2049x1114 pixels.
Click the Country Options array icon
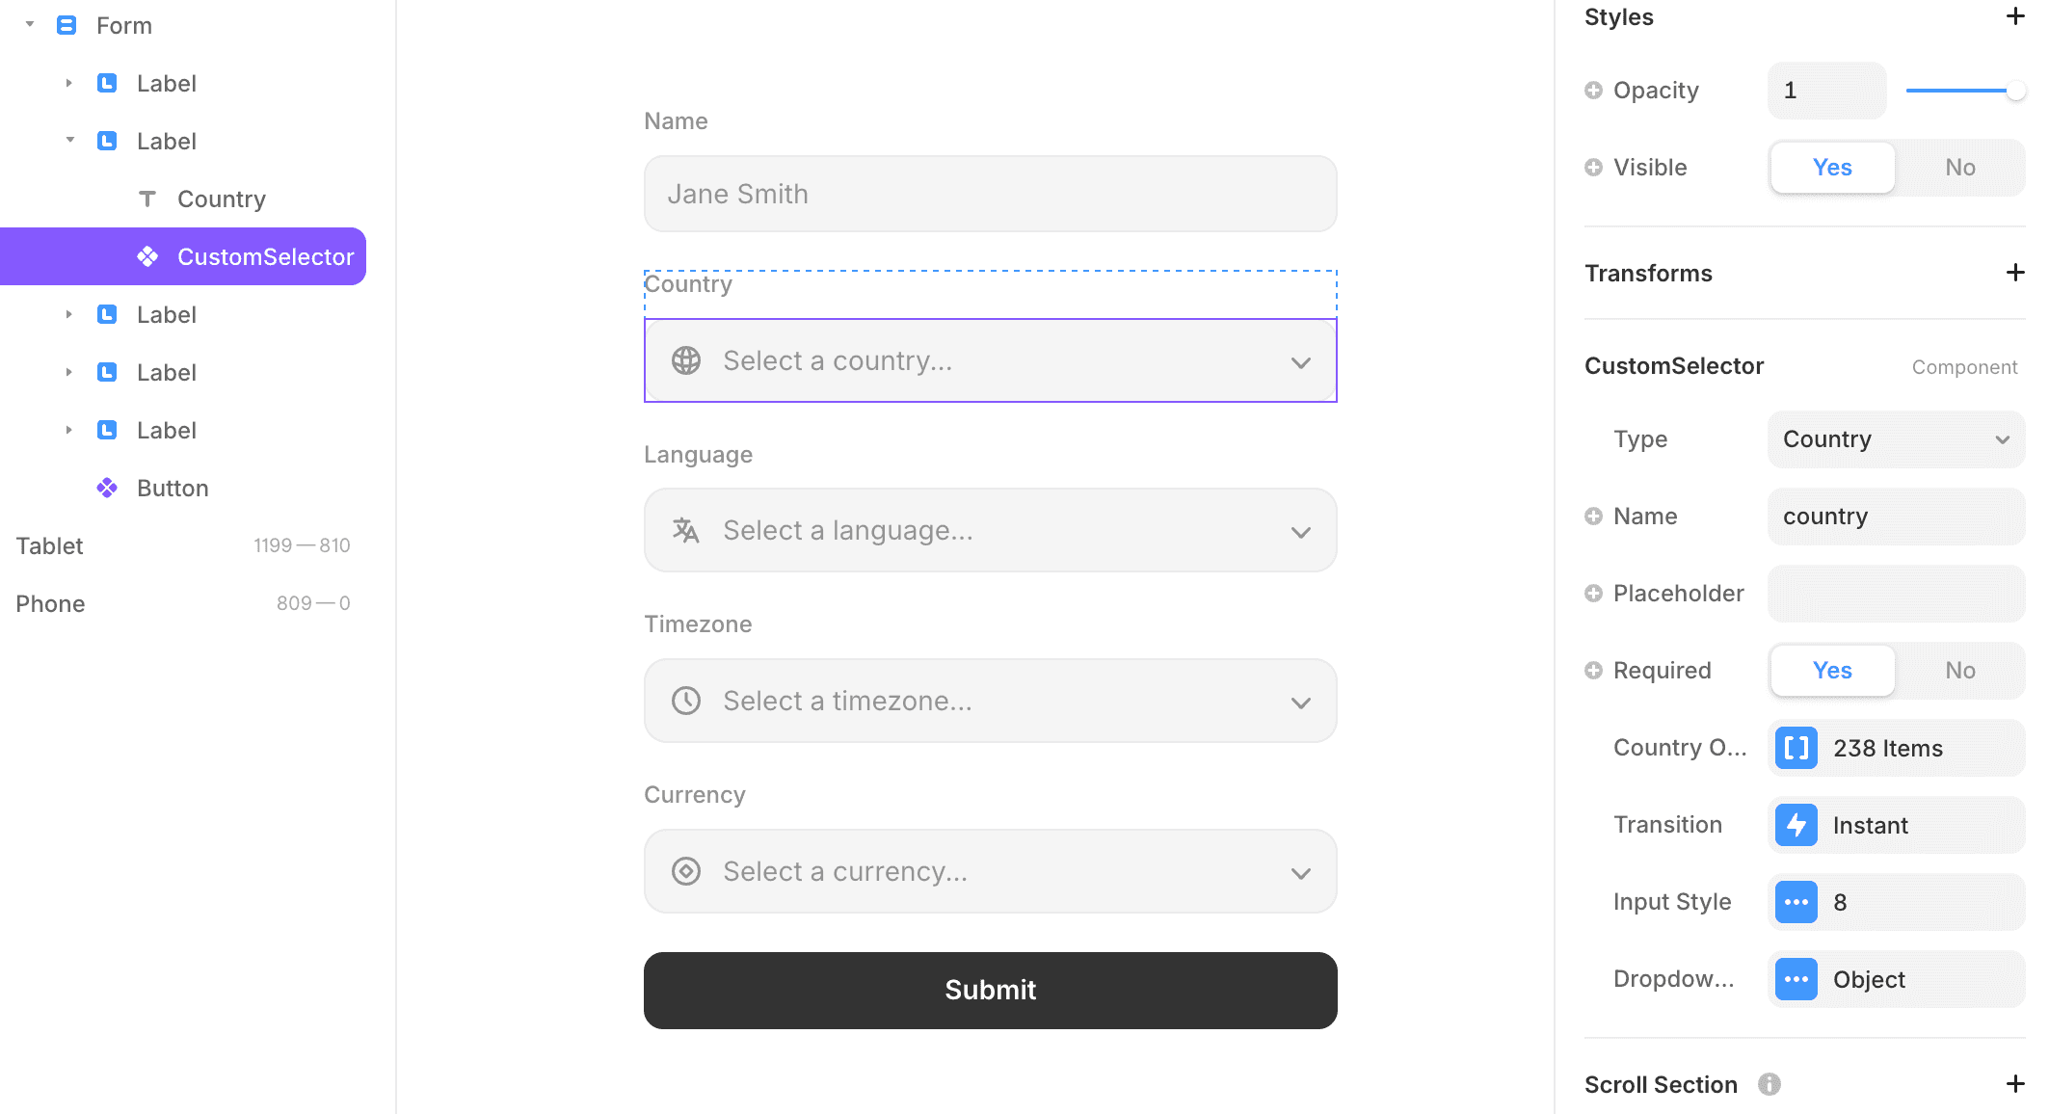coord(1796,748)
